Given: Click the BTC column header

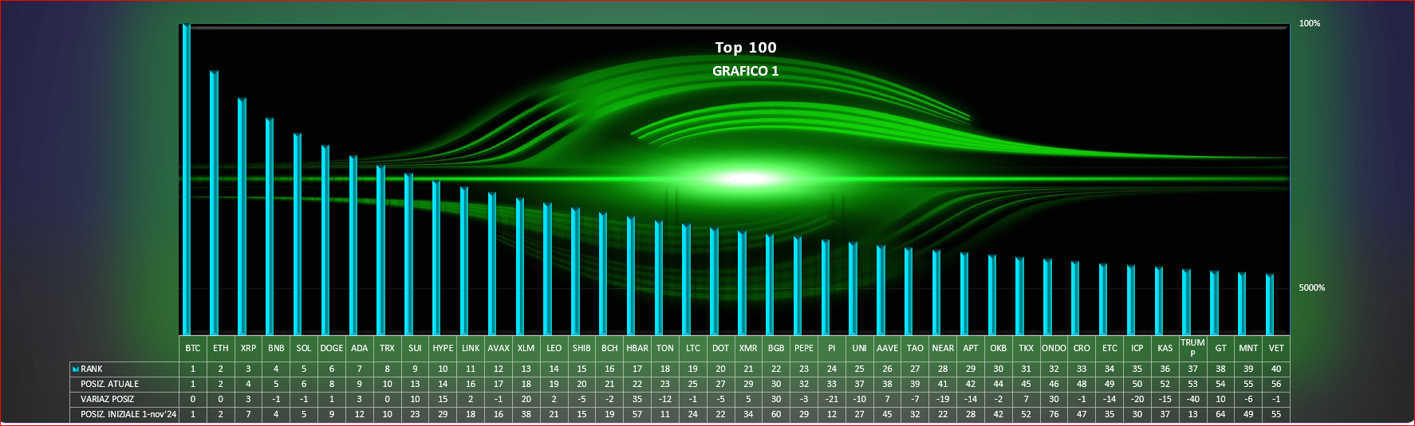Looking at the screenshot, I should pos(193,349).
